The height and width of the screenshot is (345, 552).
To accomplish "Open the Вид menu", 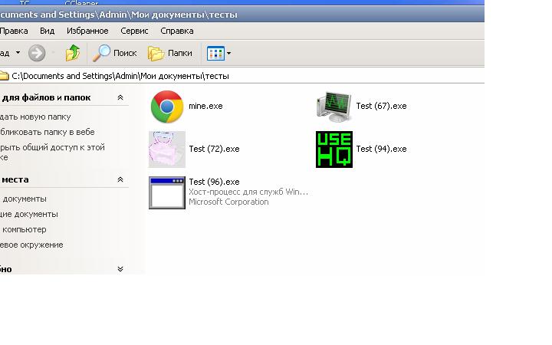I will coord(48,31).
